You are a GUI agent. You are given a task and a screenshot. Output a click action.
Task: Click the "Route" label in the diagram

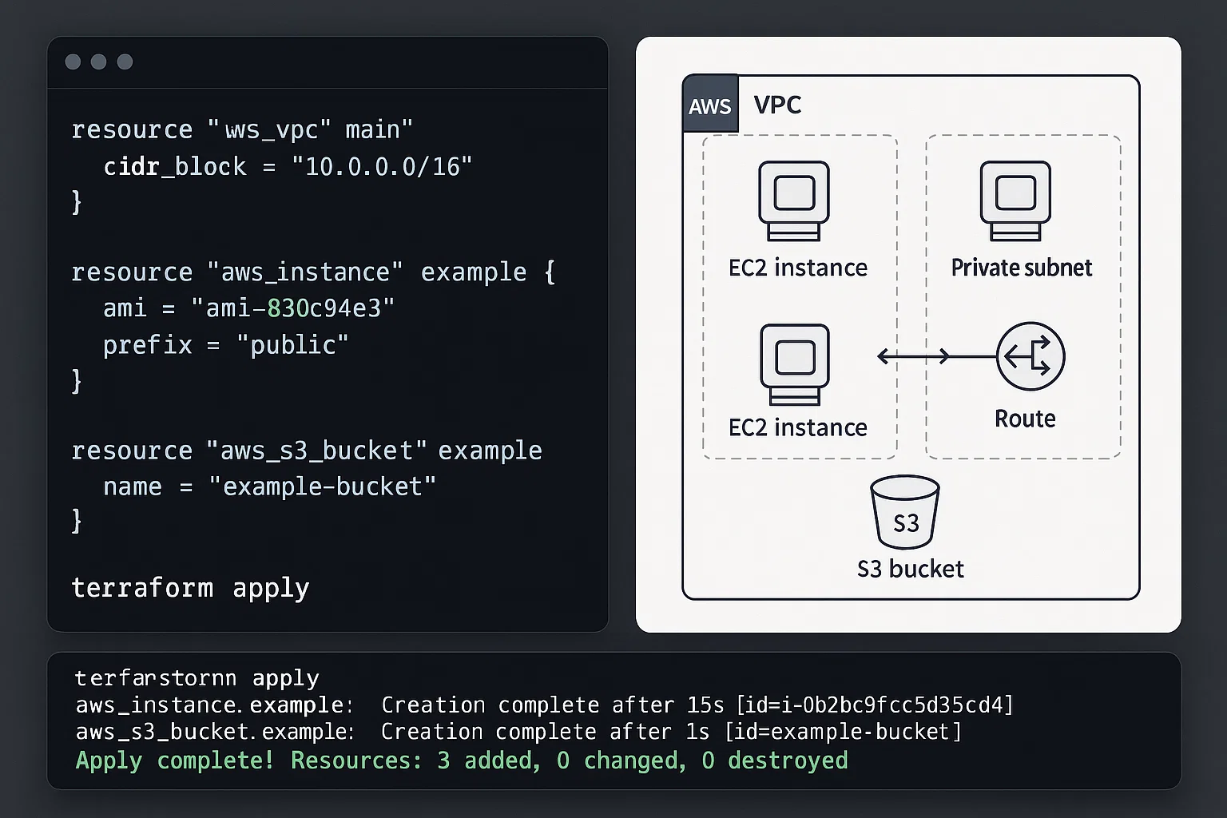click(1025, 419)
